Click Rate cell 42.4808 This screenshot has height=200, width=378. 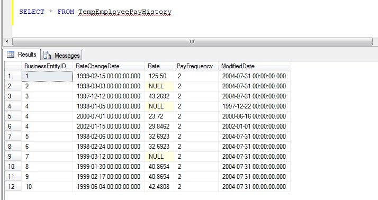[x=159, y=186]
